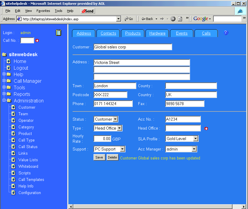
Task: Expand the Reports folder in the tree
Action: point(4,93)
